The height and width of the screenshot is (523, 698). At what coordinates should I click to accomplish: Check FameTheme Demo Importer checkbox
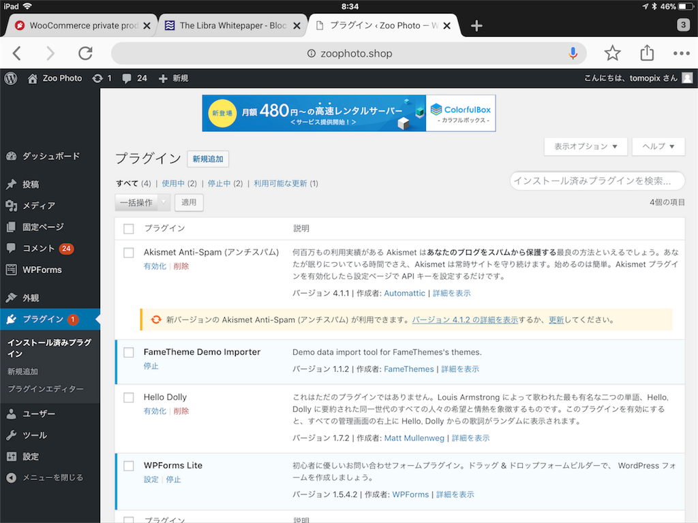tap(129, 352)
